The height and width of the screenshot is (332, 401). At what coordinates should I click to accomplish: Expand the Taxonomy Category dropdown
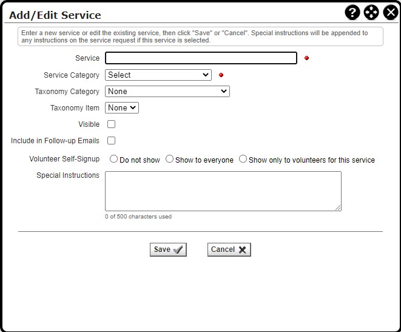pyautogui.click(x=167, y=92)
